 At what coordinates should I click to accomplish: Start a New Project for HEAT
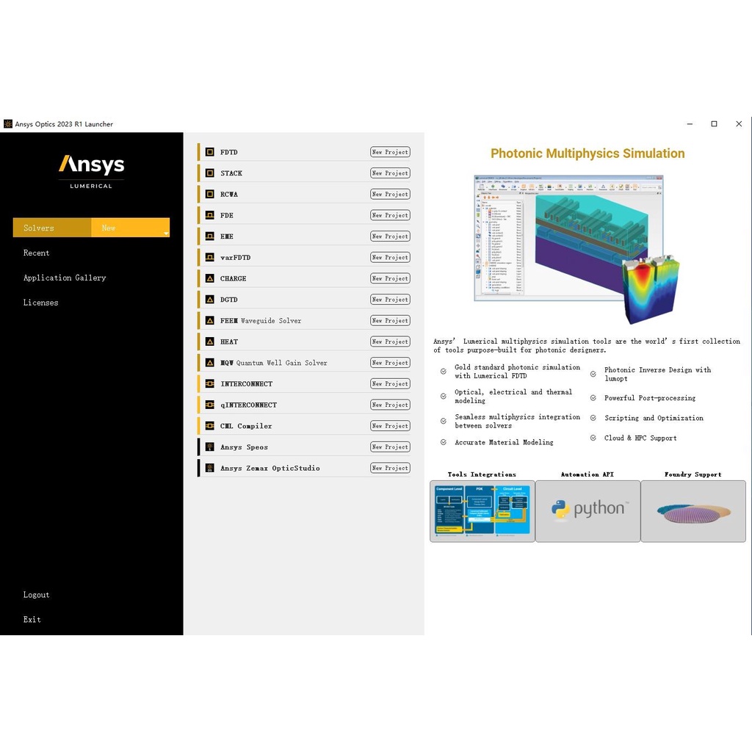pos(391,342)
